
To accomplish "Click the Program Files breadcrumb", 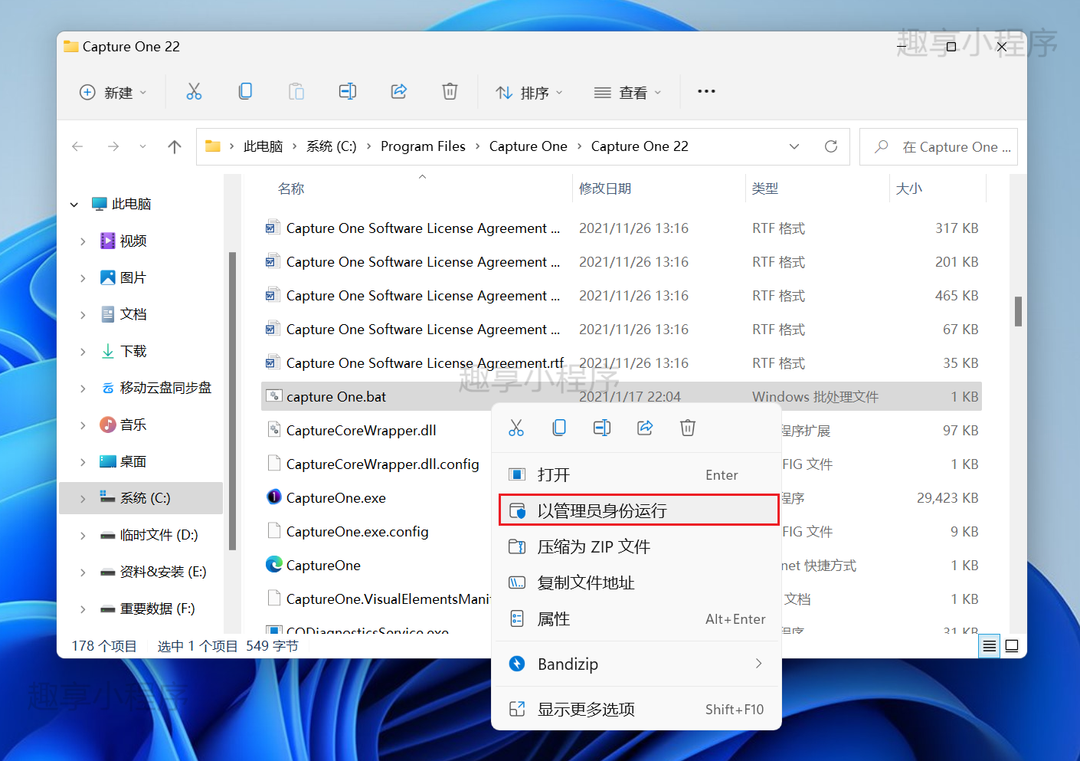I will [423, 146].
